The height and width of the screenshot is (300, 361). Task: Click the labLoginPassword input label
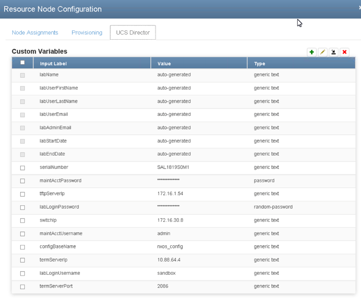coord(59,207)
